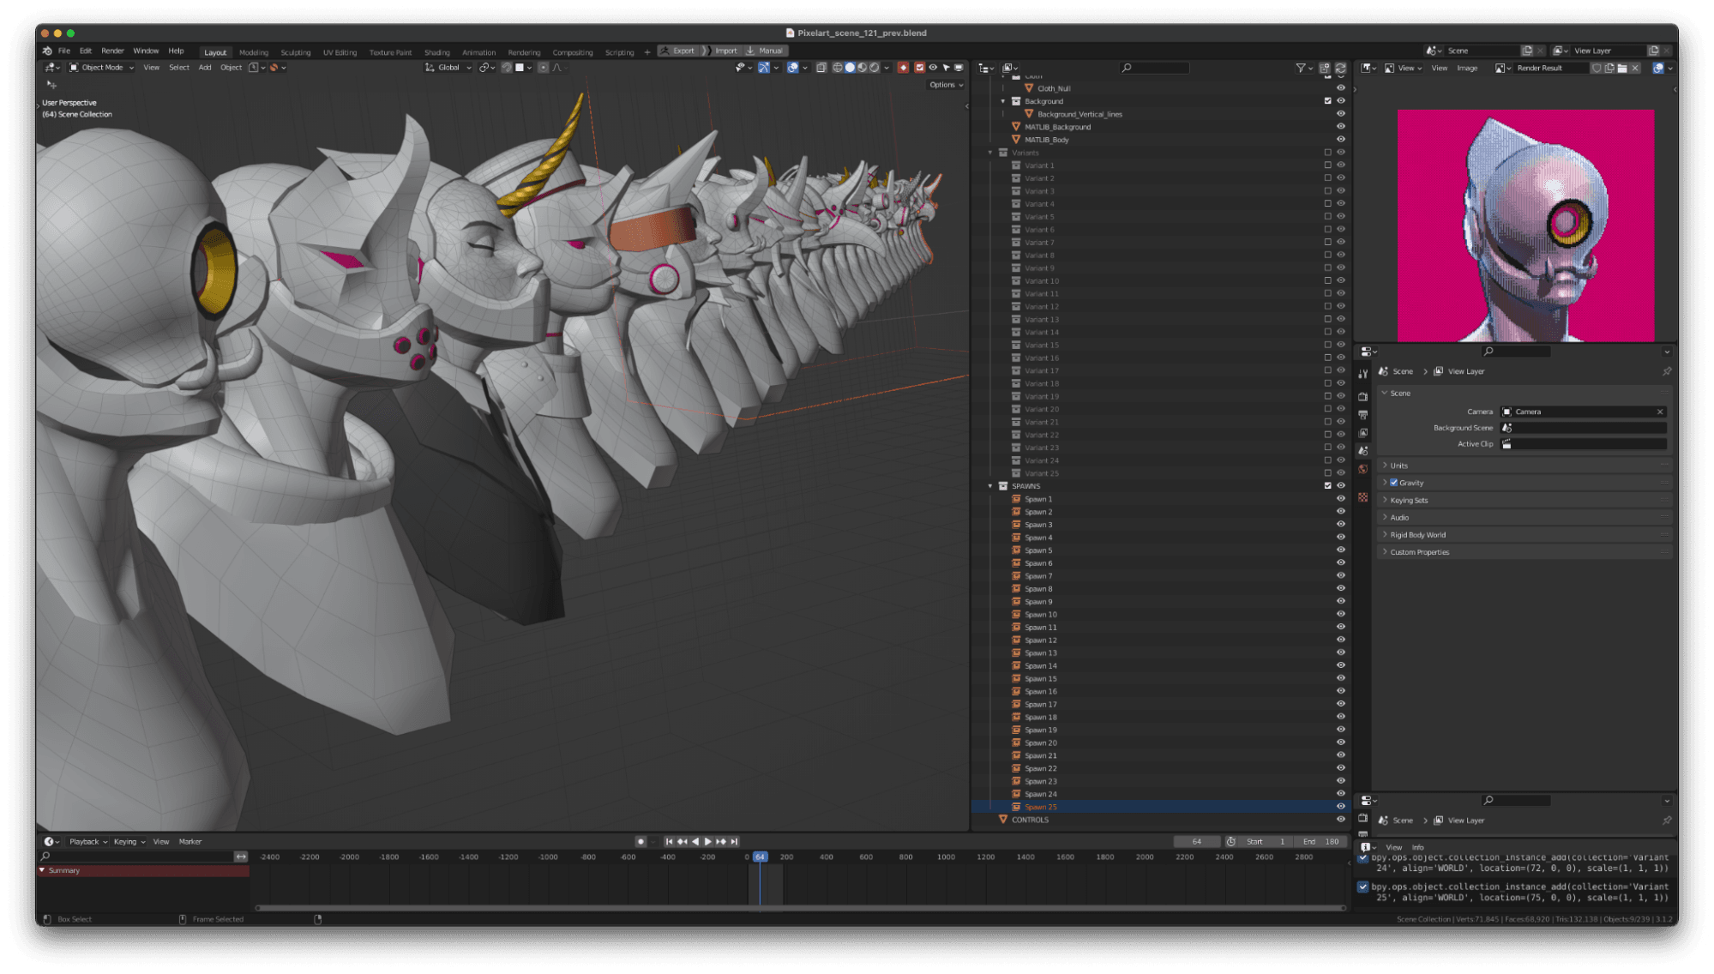Screen dimensions: 1714x974
Task: Switch to the Modeling workspace tab
Action: tap(254, 52)
